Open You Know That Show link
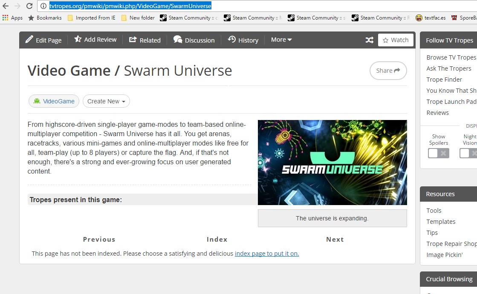Image resolution: width=477 pixels, height=294 pixels. [451, 91]
